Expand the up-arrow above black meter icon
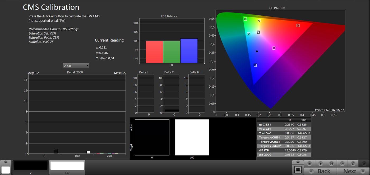 point(298,162)
